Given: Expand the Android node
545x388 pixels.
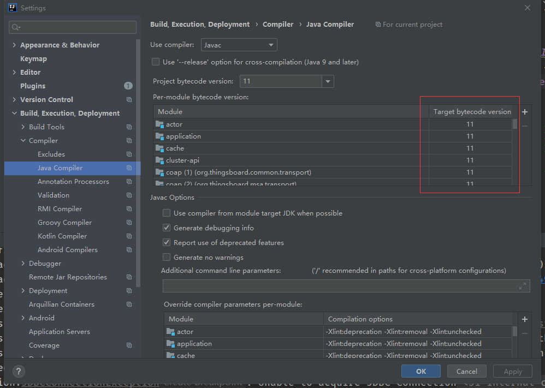Looking at the screenshot, I should coord(23,318).
